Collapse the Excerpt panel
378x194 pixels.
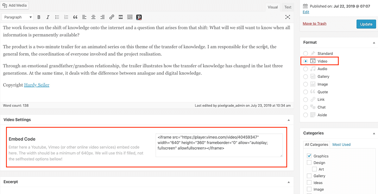[289, 182]
